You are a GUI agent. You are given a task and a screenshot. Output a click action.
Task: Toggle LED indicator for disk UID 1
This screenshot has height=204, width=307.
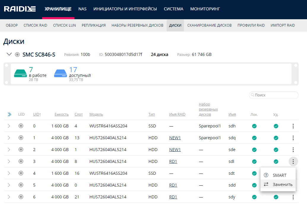click(21, 138)
